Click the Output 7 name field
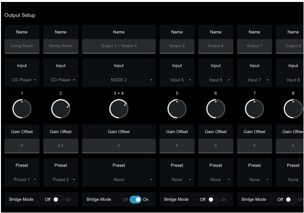304x213 pixels. 254,46
